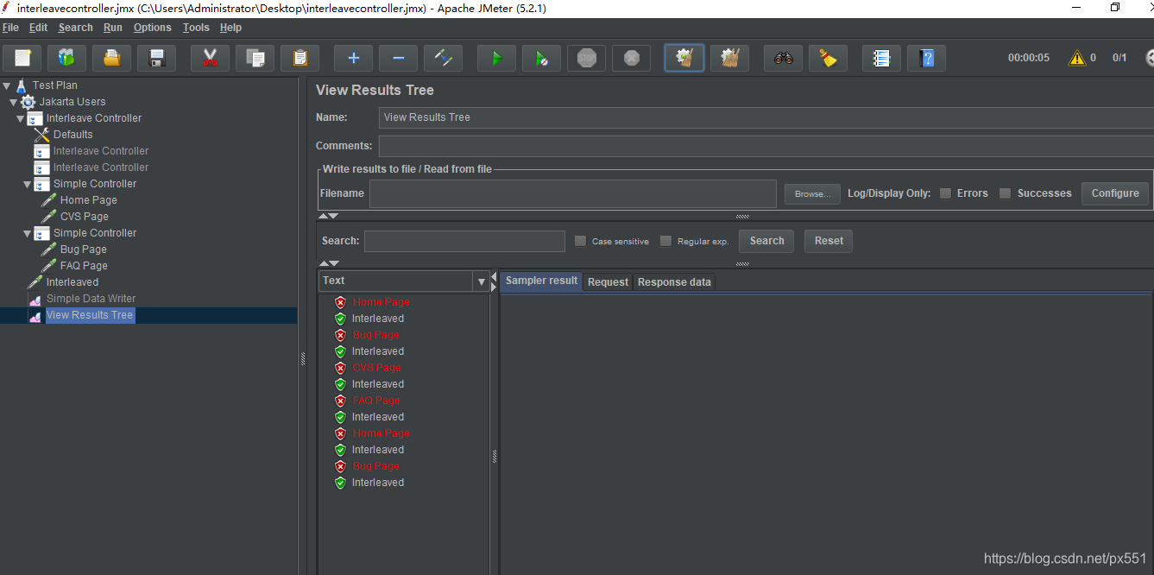Open the Run menu
1154x575 pixels.
point(113,28)
